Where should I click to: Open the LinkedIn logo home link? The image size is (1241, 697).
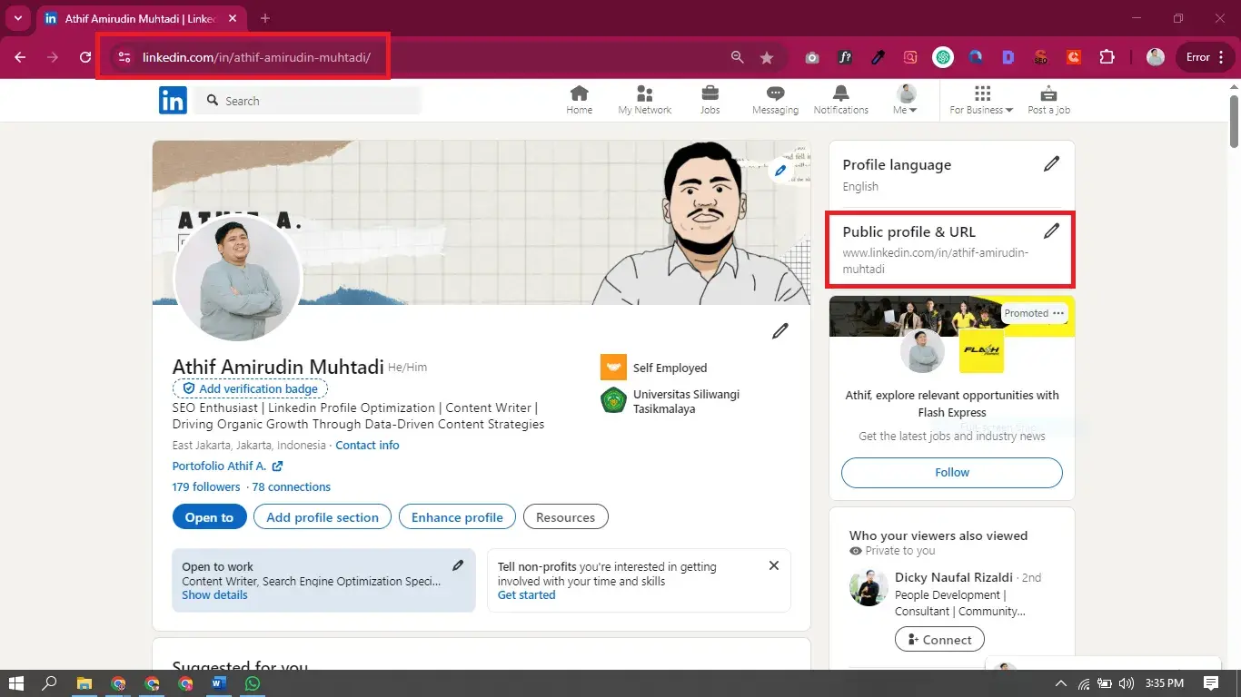(173, 100)
